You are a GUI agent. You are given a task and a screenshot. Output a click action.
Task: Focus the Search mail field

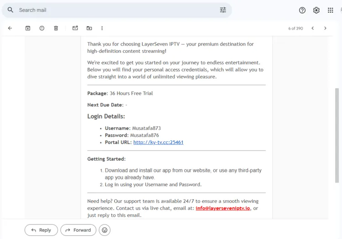pyautogui.click(x=117, y=10)
